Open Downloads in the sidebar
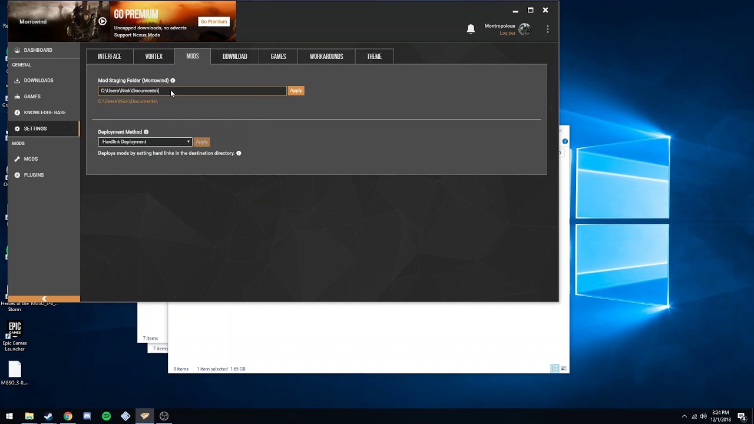Screen dimensions: 754x424 pyautogui.click(x=44, y=80)
